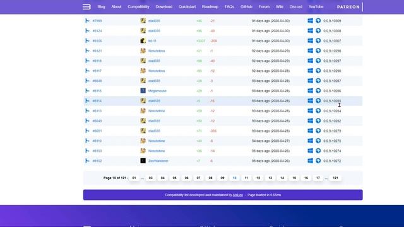The height and width of the screenshot is (227, 404).
Task: Click the round icon beside build 0.0.9-10282
Action: coord(318,120)
